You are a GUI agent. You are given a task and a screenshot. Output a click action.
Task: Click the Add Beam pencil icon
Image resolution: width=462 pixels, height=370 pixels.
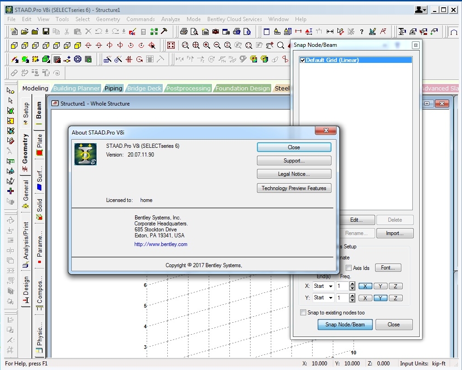(x=14, y=59)
